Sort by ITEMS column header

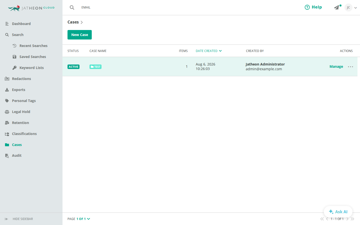coord(183,51)
